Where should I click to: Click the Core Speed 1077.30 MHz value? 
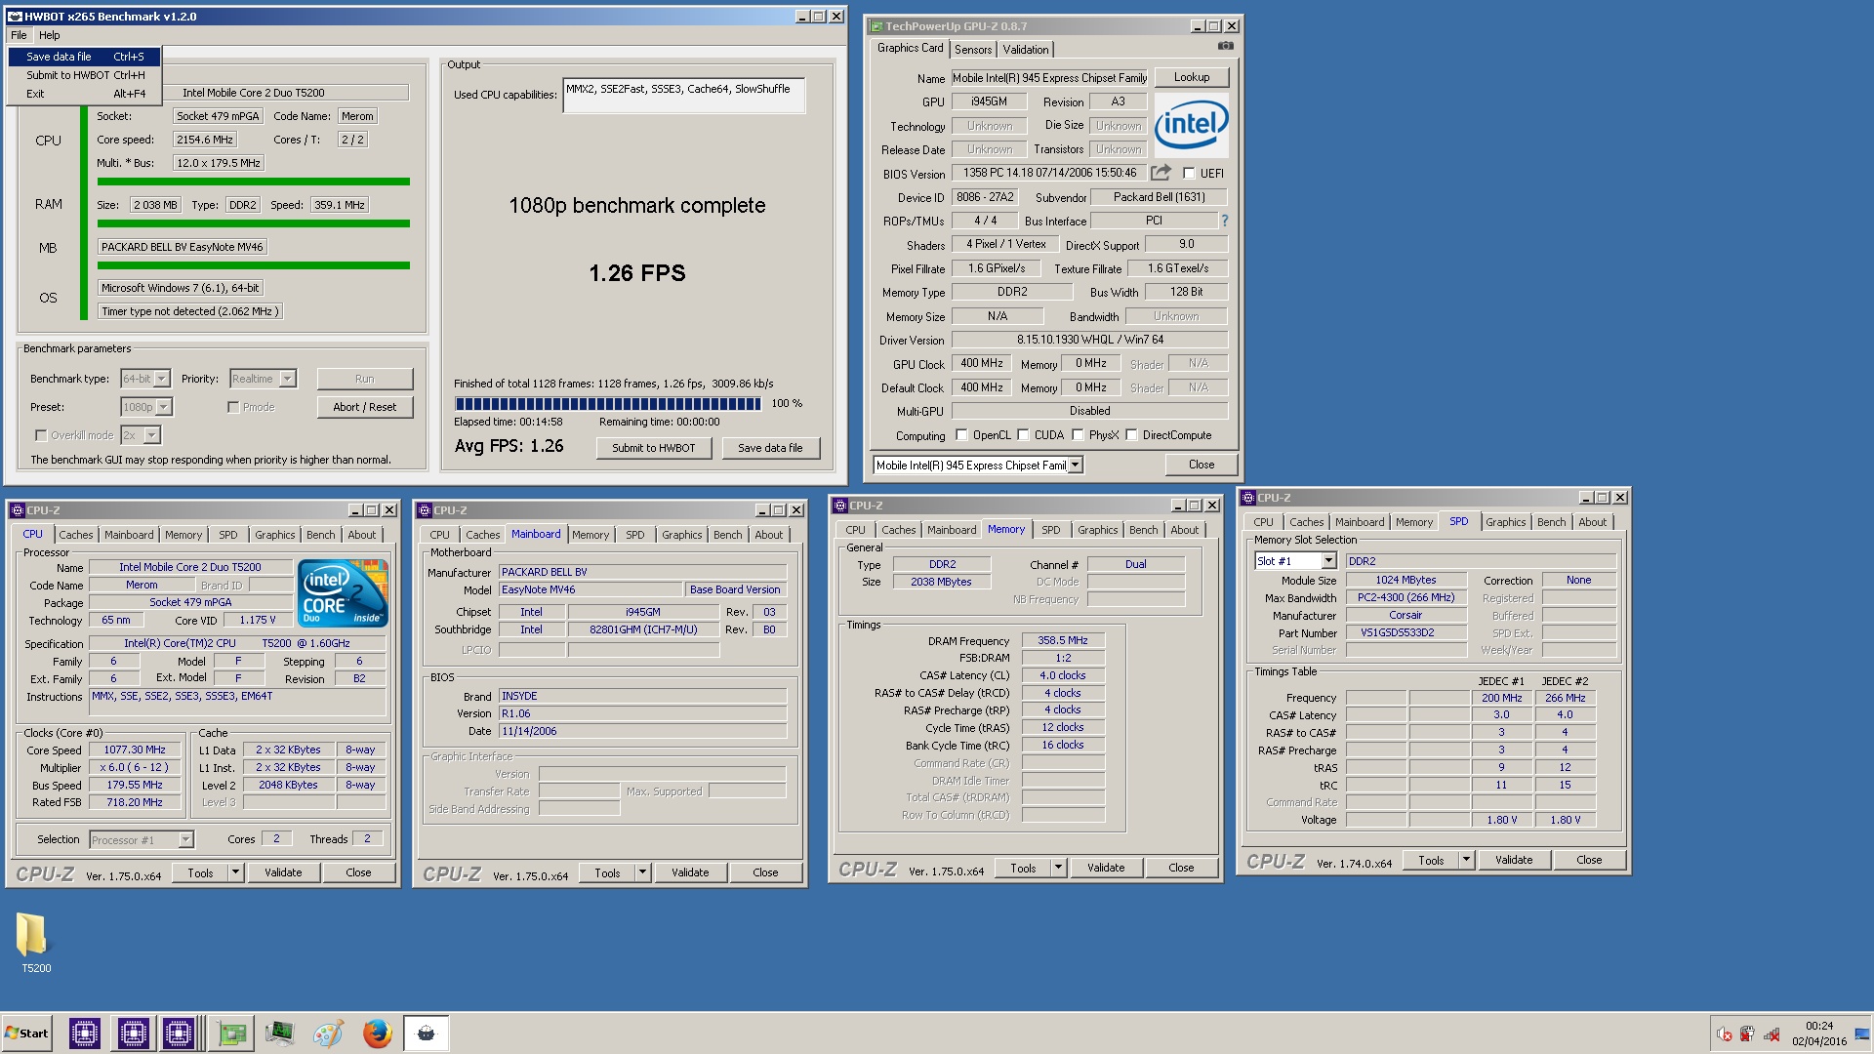click(x=135, y=750)
